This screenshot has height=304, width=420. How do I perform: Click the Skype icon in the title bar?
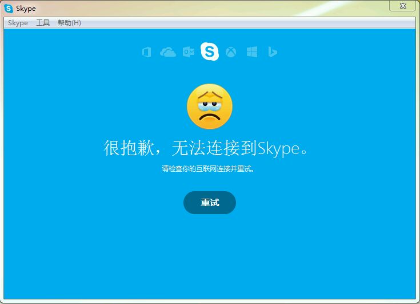tap(9, 9)
